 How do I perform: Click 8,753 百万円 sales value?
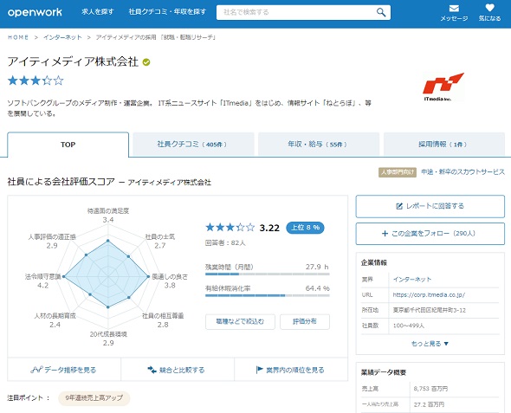(x=430, y=389)
